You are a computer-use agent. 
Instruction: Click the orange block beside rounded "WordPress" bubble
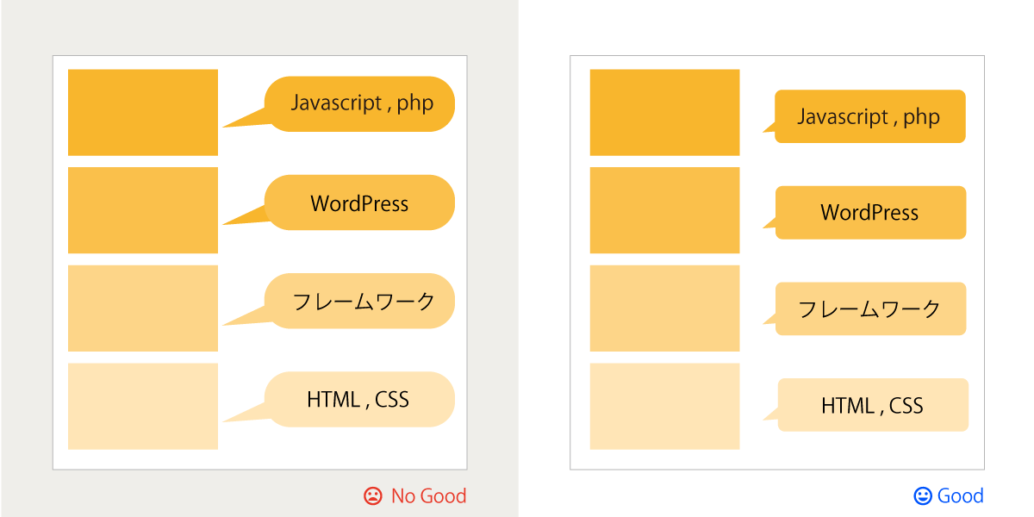pos(143,210)
